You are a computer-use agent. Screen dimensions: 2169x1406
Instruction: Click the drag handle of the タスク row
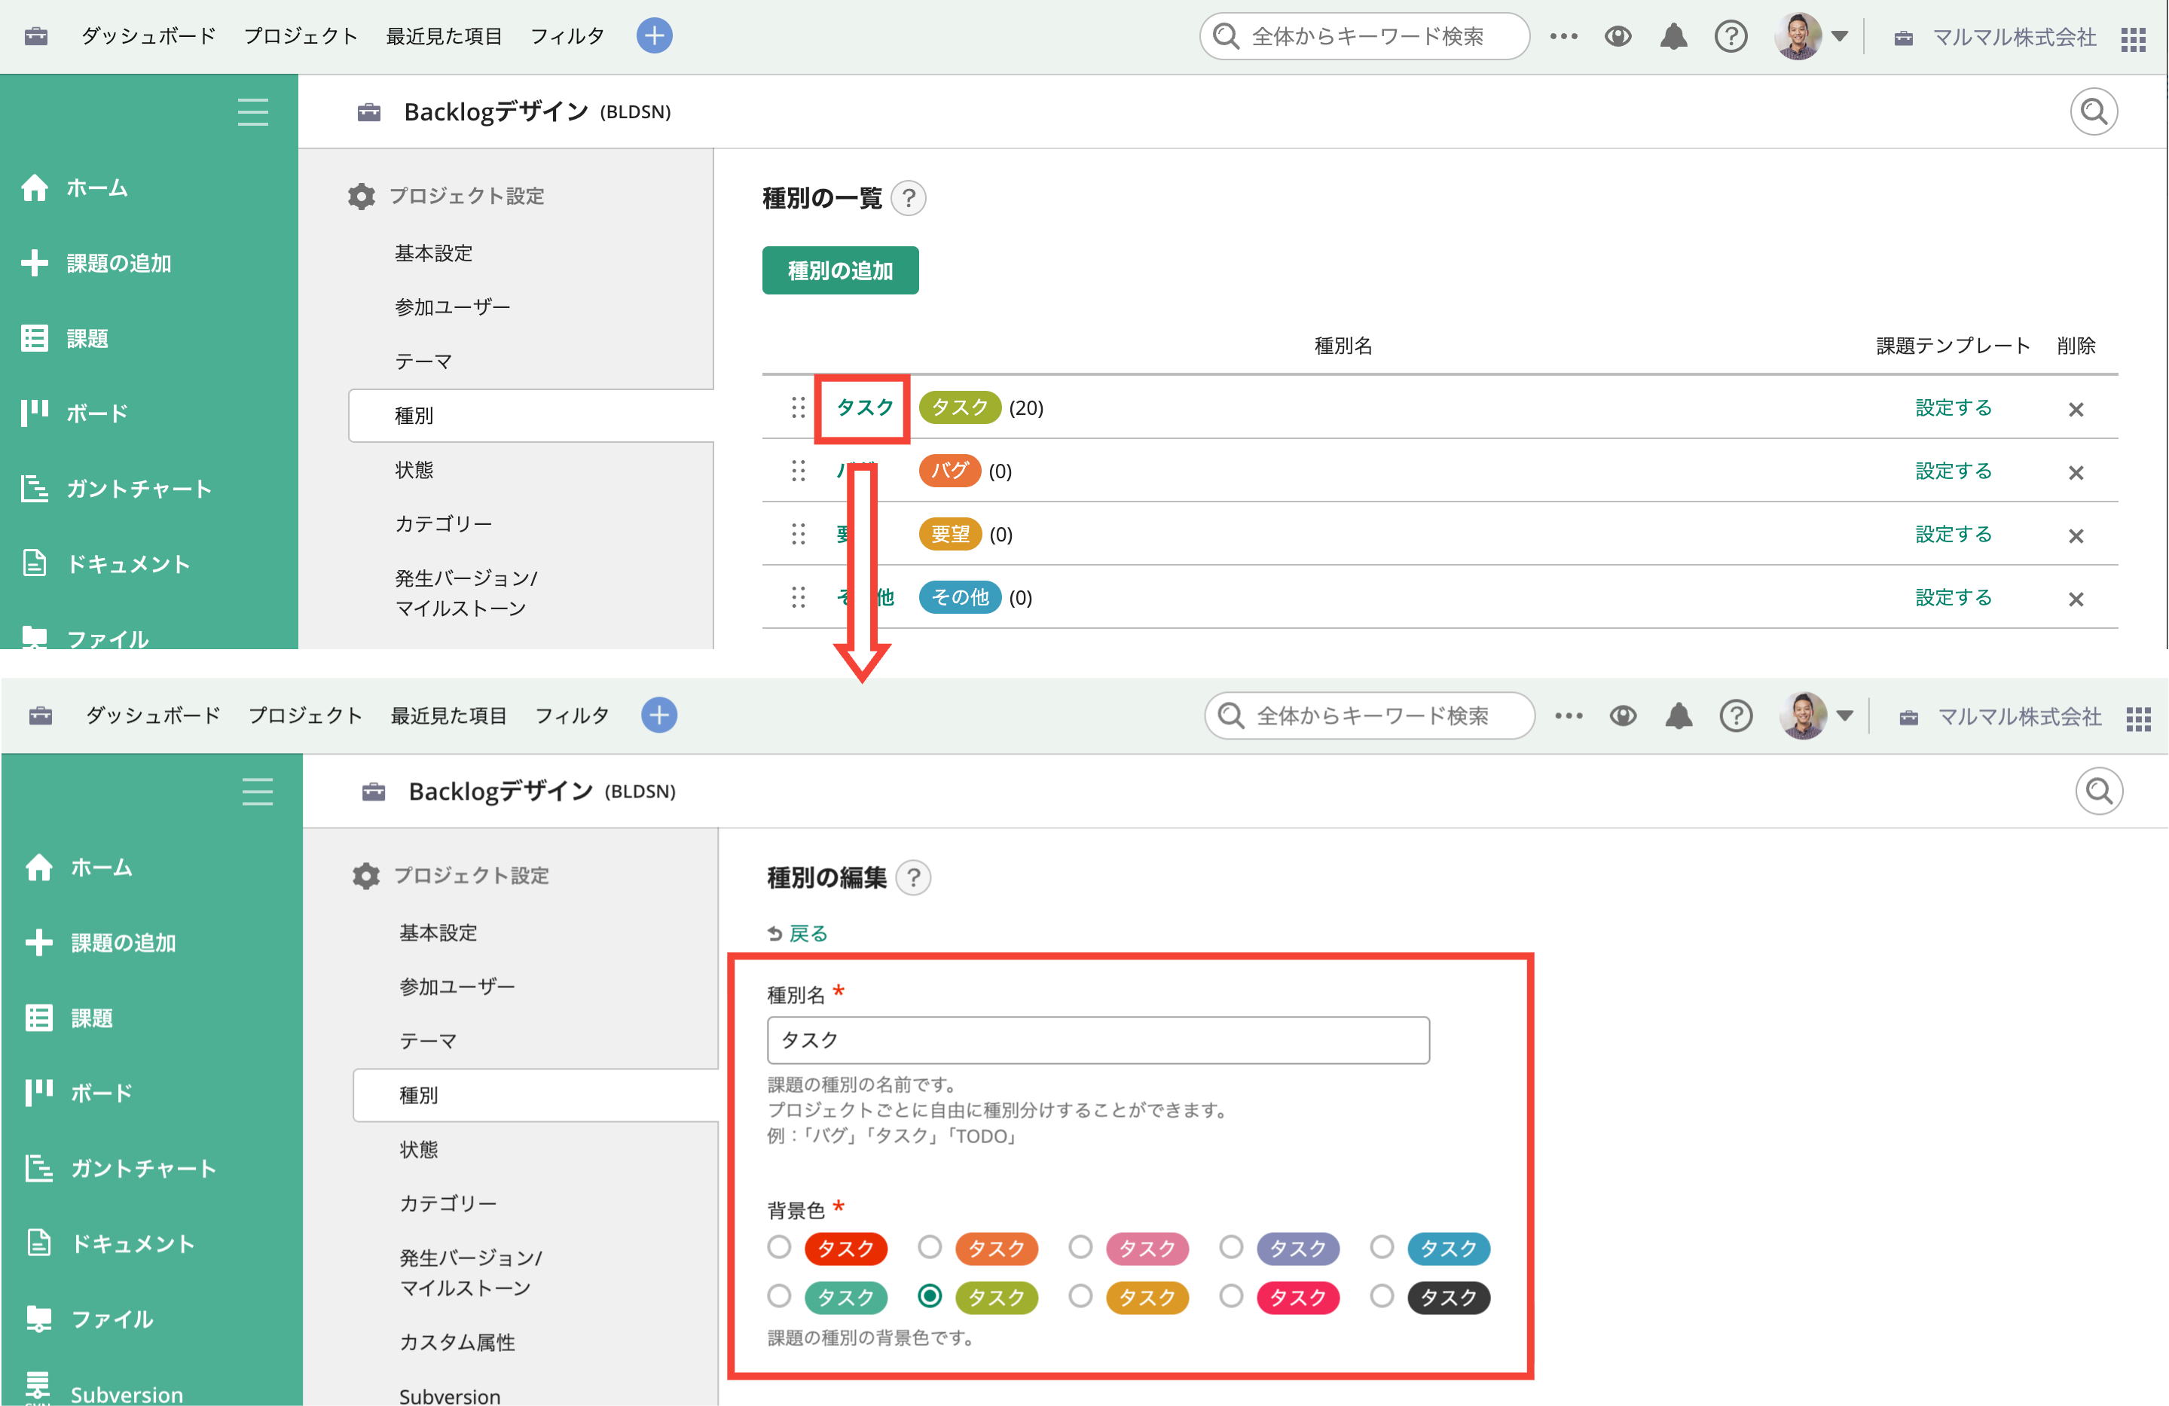click(797, 407)
